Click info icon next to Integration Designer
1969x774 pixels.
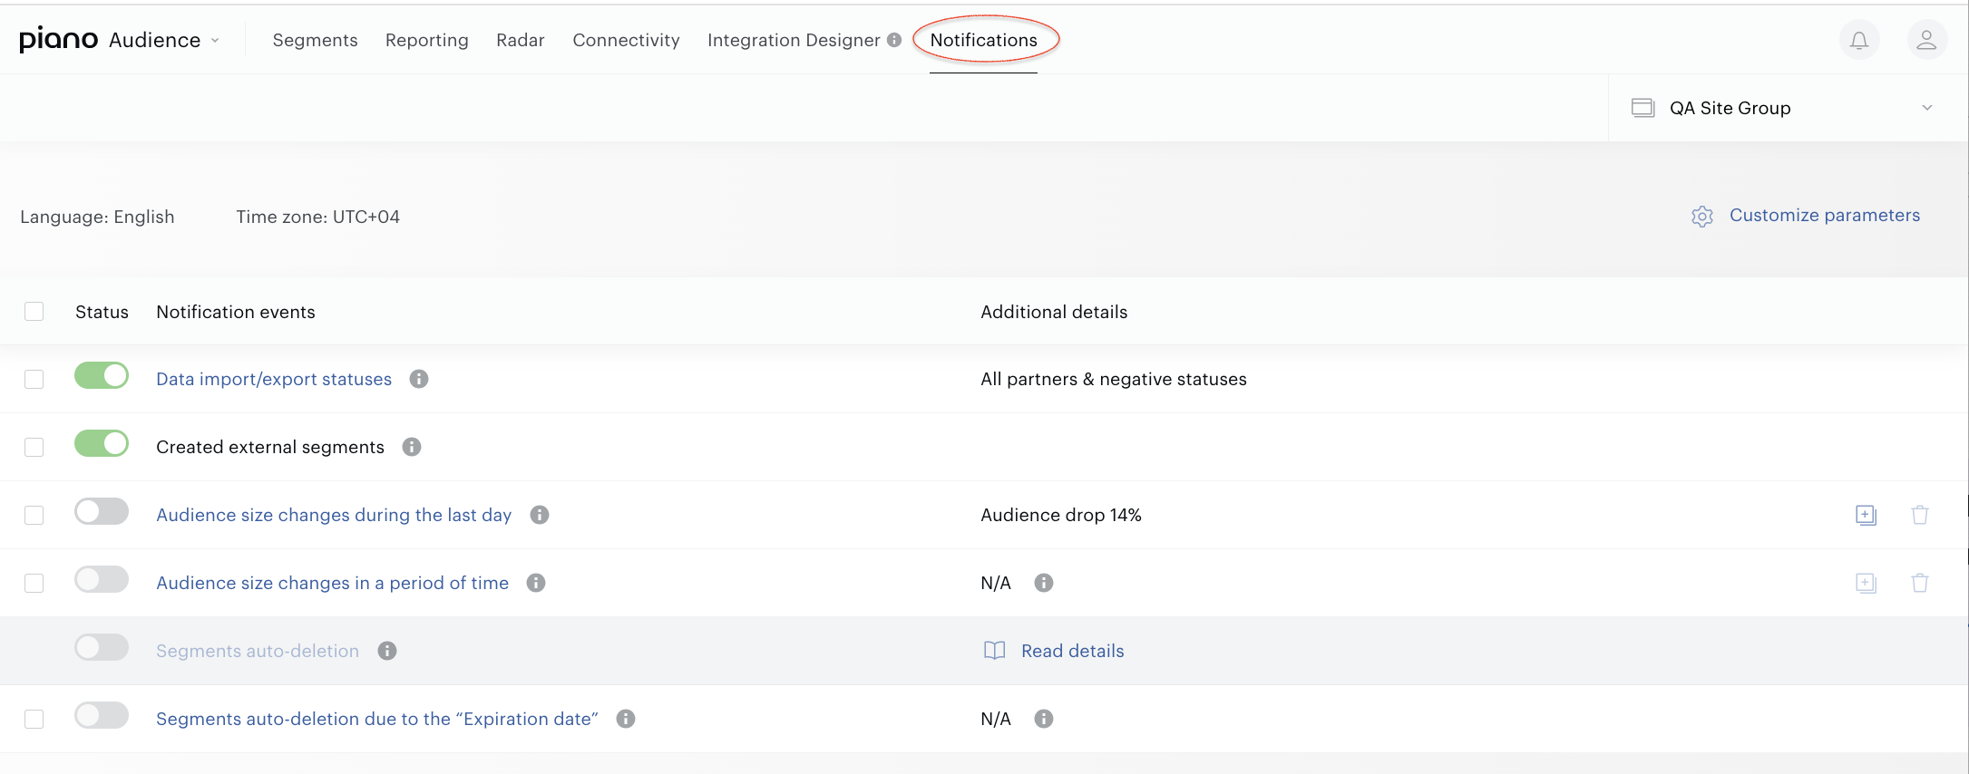pyautogui.click(x=894, y=40)
